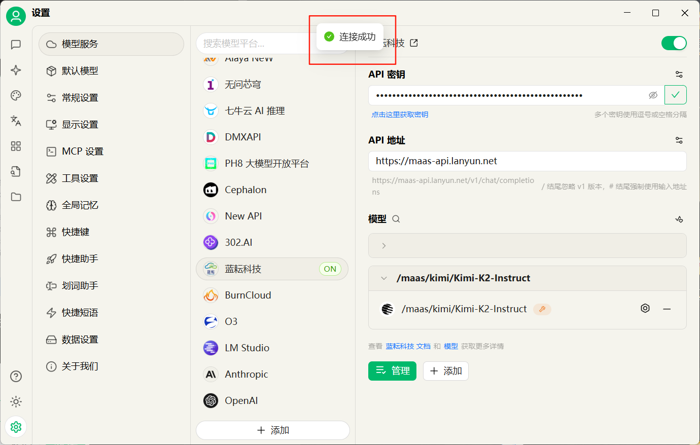
Task: Toggle API key visibility eye icon
Action: tap(653, 95)
